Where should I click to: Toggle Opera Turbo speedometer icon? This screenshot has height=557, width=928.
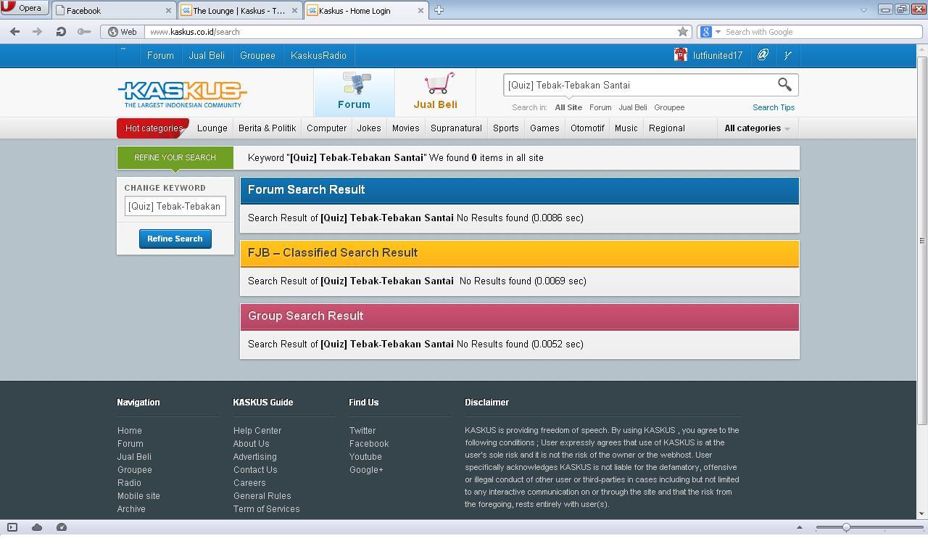point(62,527)
